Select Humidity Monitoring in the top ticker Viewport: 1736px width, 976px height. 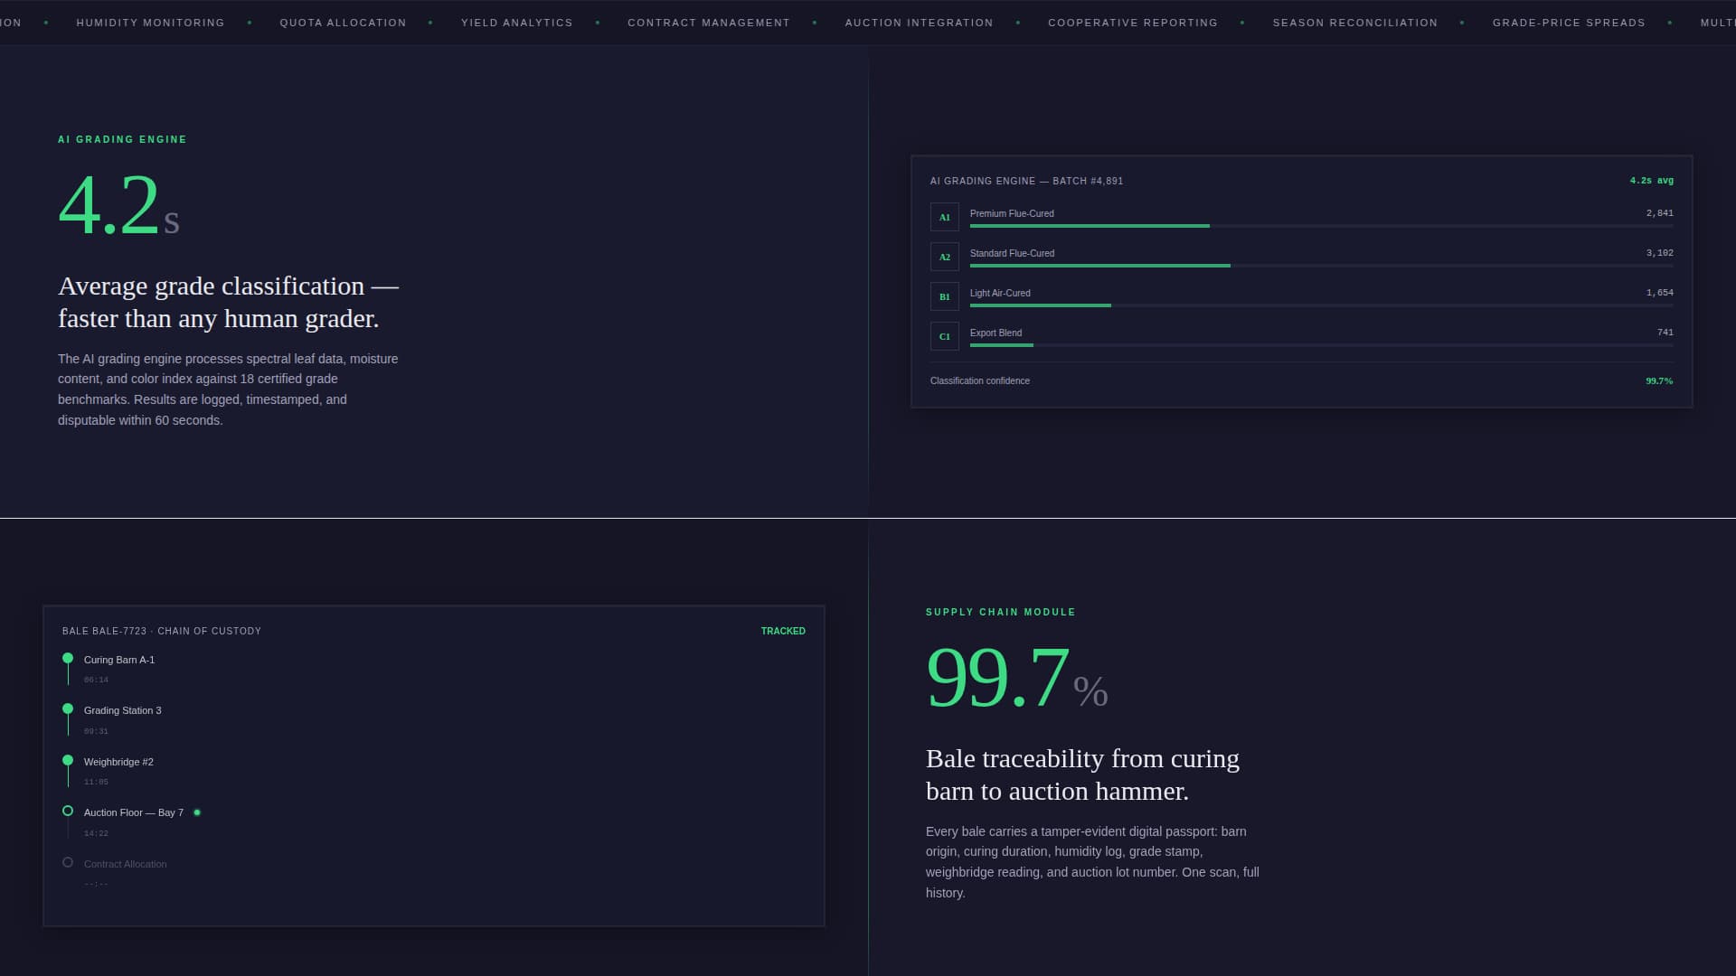(x=150, y=23)
